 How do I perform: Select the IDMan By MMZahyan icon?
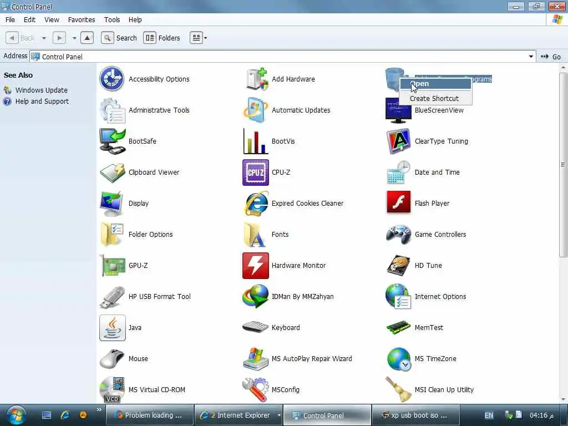(x=256, y=297)
